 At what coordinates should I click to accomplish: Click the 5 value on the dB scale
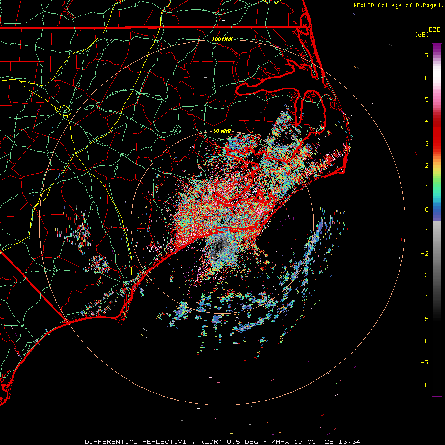[427, 99]
